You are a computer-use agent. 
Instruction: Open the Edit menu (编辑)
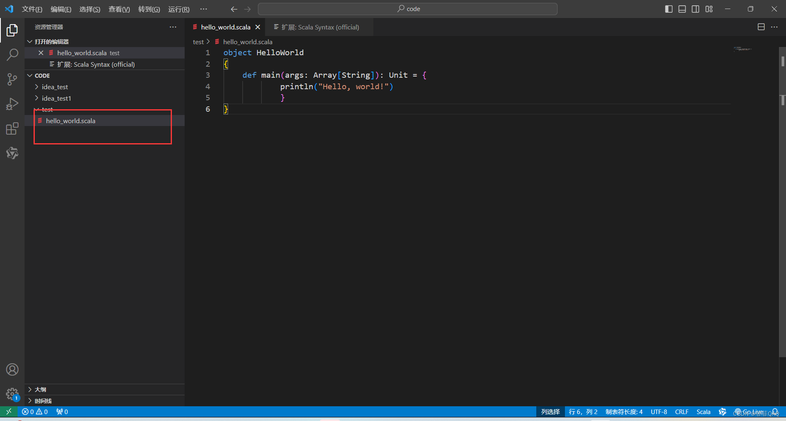point(61,9)
